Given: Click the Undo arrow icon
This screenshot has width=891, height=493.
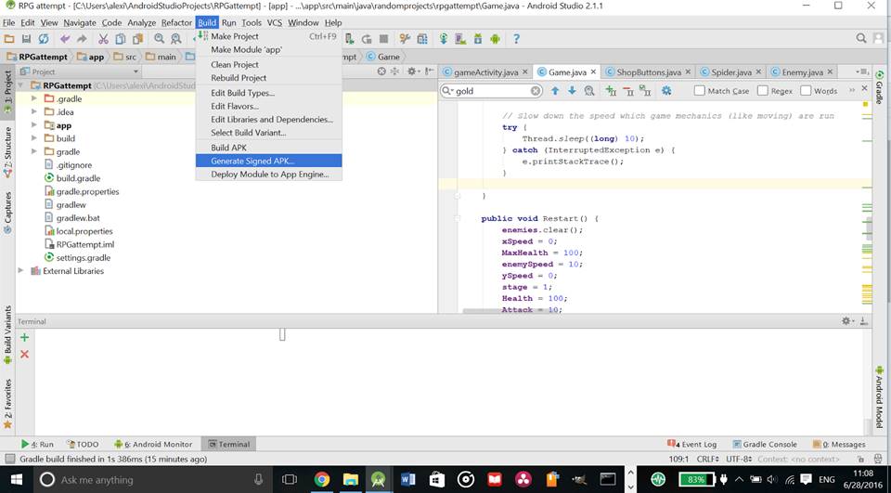Looking at the screenshot, I should (65, 39).
